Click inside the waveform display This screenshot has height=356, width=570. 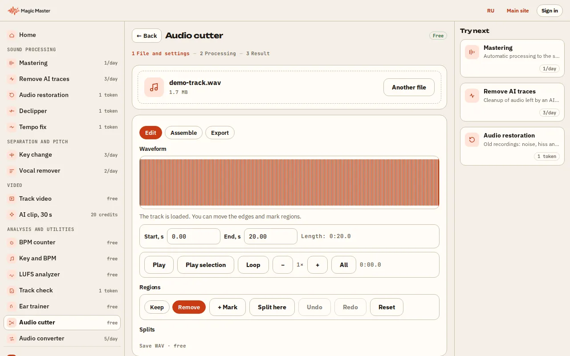[x=289, y=182]
